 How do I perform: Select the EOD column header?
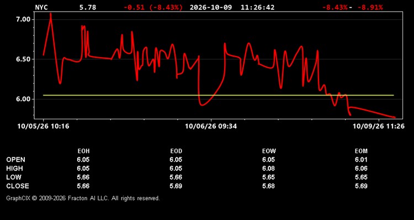pyautogui.click(x=176, y=151)
